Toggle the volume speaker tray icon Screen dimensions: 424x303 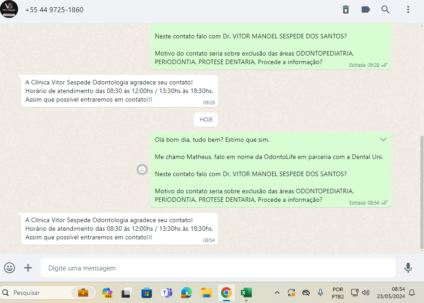(x=366, y=293)
